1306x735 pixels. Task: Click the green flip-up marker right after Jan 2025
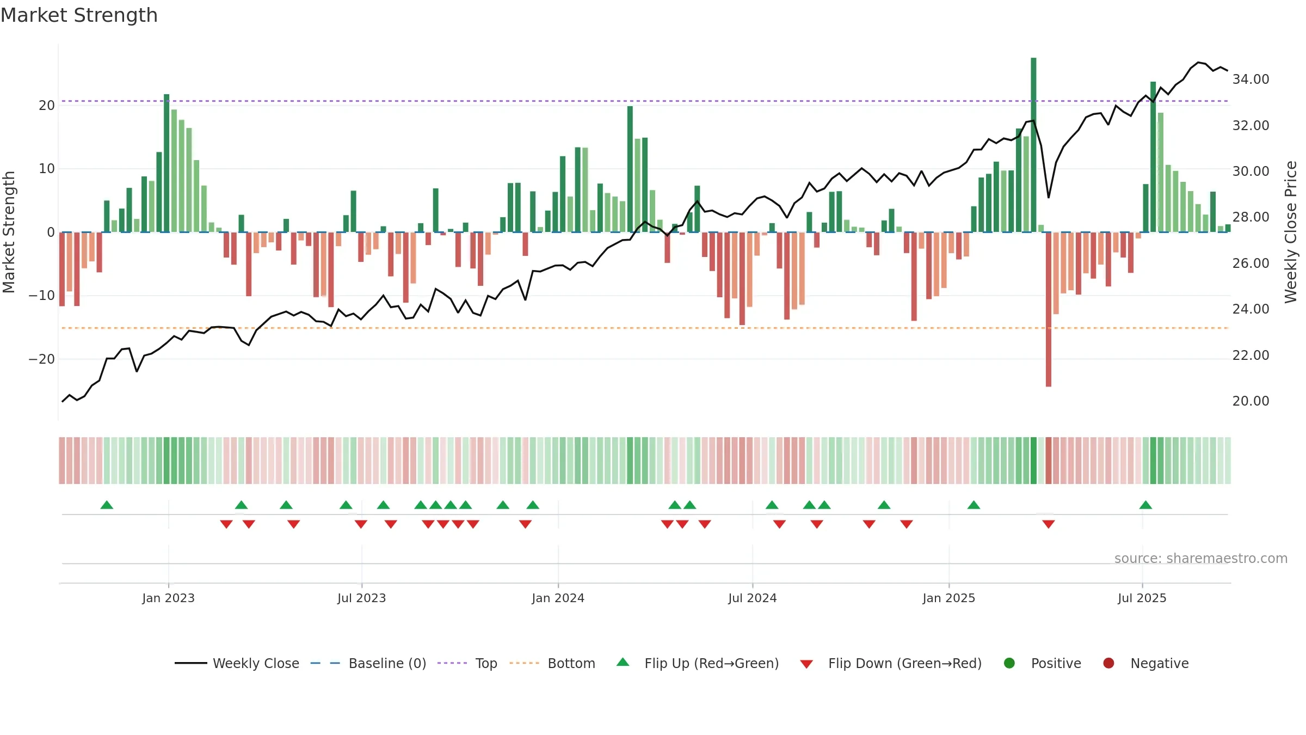click(974, 505)
